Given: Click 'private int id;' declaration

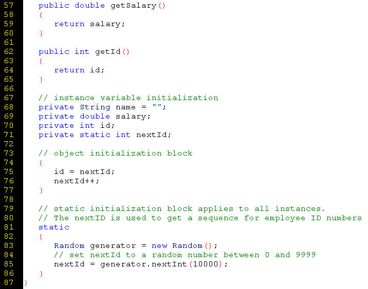Looking at the screenshot, I should coord(77,125).
